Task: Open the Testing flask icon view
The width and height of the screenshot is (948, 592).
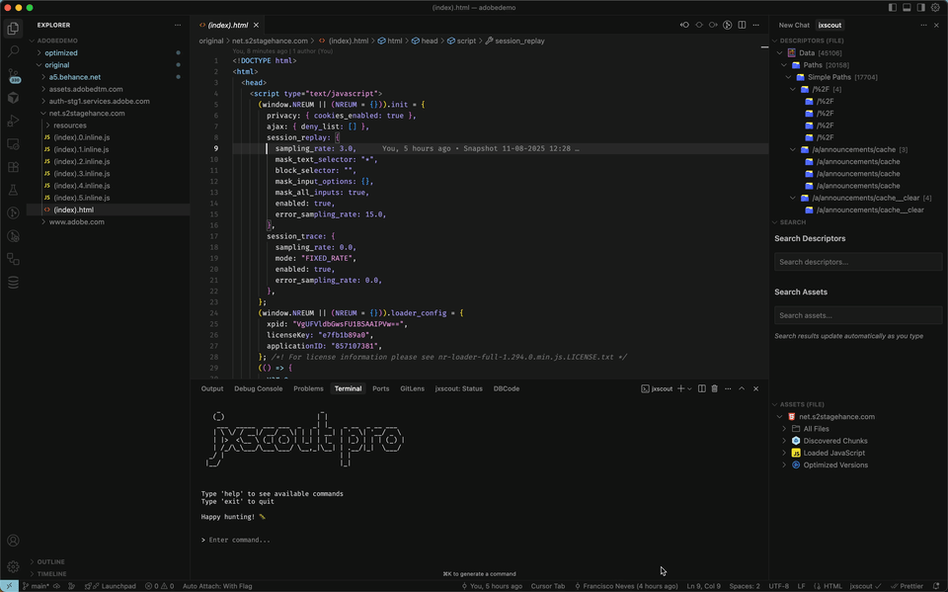Action: [x=14, y=190]
